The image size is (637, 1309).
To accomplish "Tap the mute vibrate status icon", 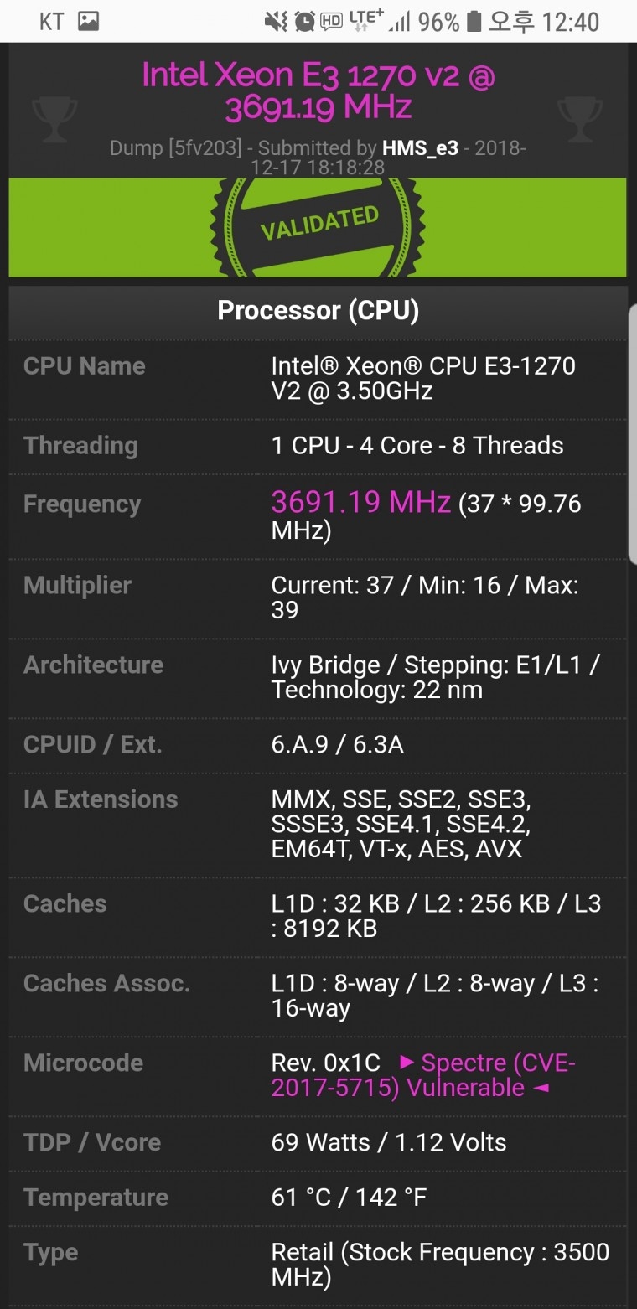I will click(x=276, y=22).
